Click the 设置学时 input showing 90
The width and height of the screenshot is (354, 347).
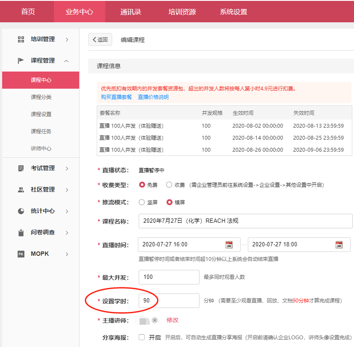coord(169,301)
